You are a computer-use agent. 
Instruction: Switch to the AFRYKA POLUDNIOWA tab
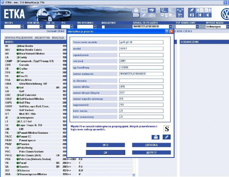pyautogui.click(x=19, y=38)
